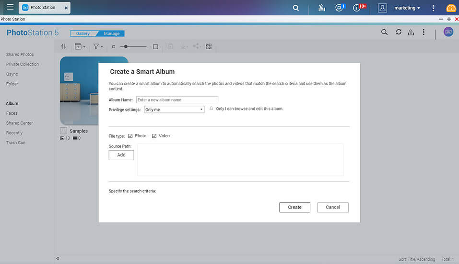Select Album in the sidebar

12,103
